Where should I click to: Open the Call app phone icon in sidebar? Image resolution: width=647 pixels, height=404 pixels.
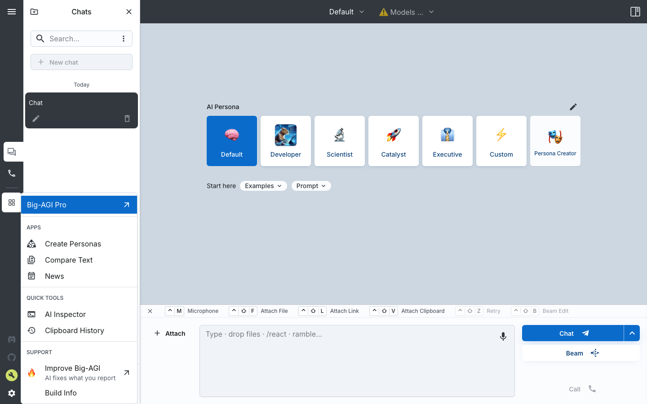pyautogui.click(x=12, y=173)
